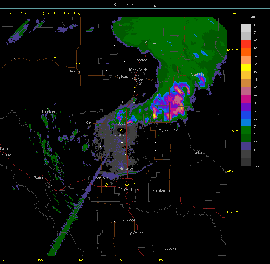
Task: Select the Didsbury label
Action: tap(120, 135)
